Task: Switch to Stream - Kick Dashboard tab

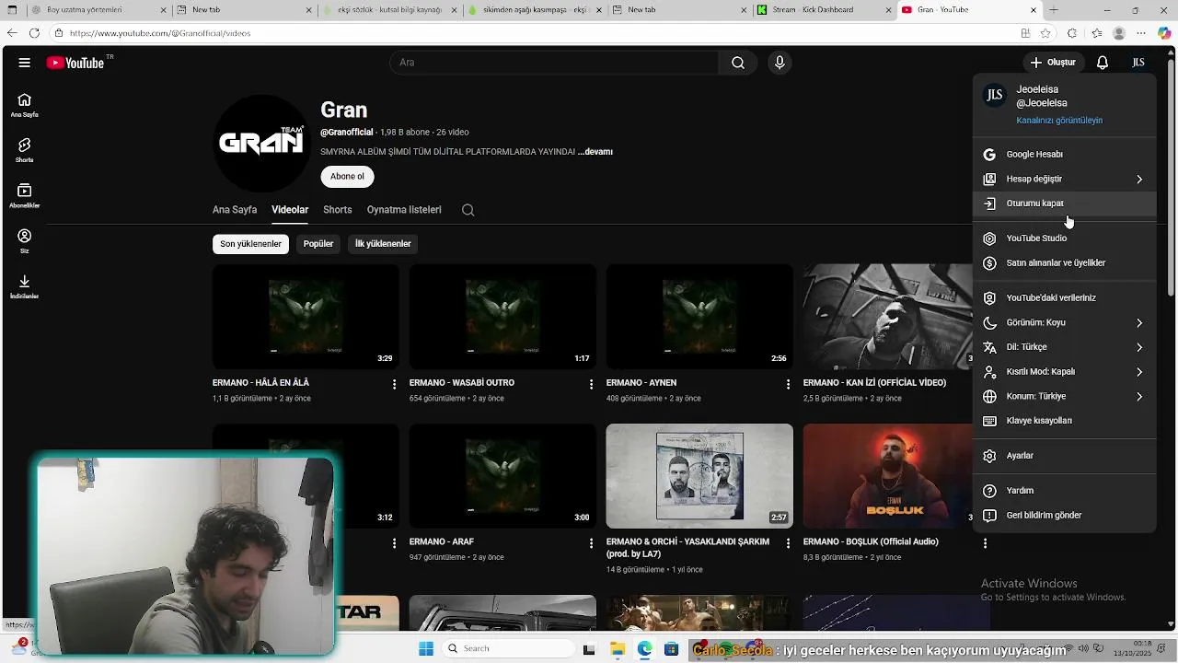Action: point(824,10)
